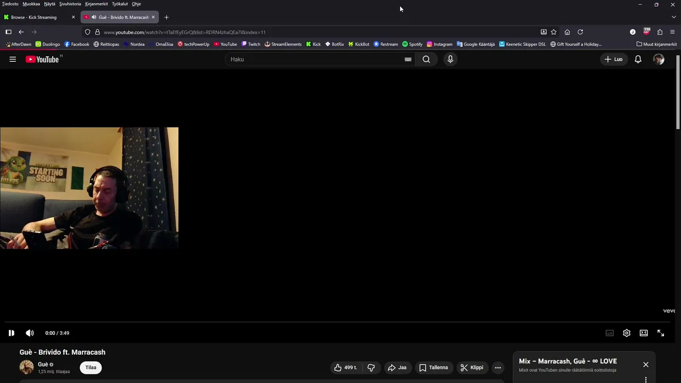Go to YouTube home via logo
The image size is (681, 383).
point(42,59)
